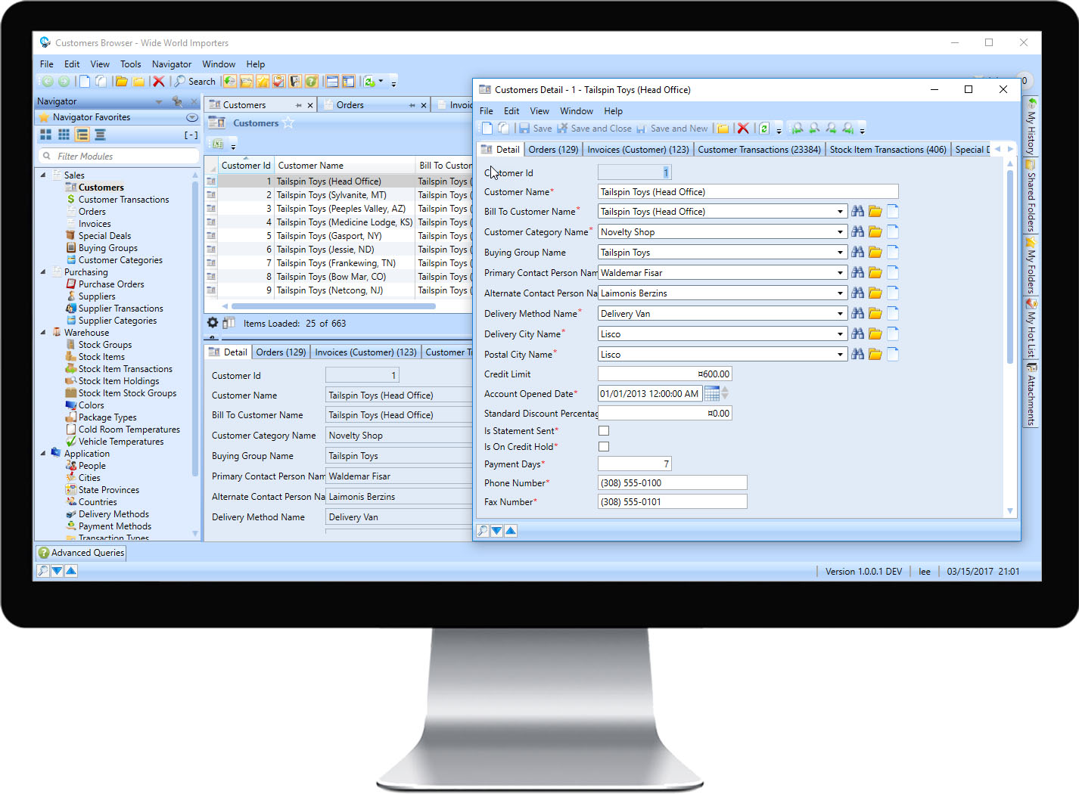Collapse the Sales tree node
This screenshot has height=794, width=1079.
click(x=43, y=175)
